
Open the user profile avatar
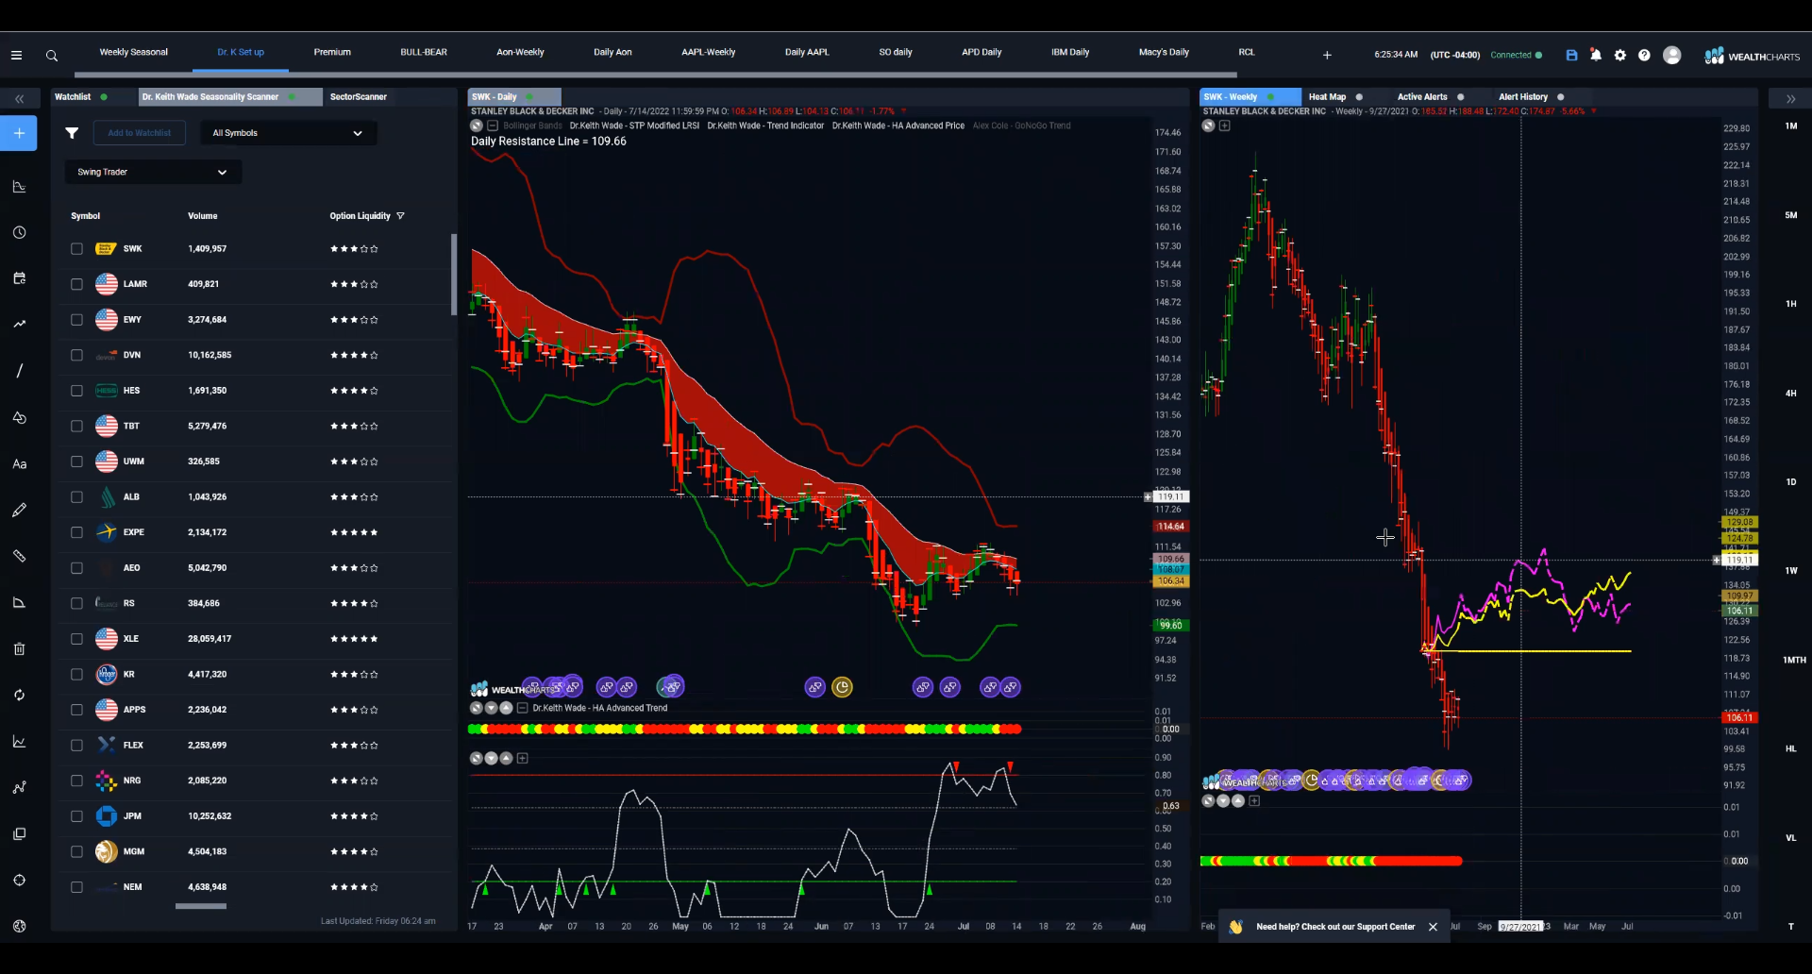point(1671,56)
